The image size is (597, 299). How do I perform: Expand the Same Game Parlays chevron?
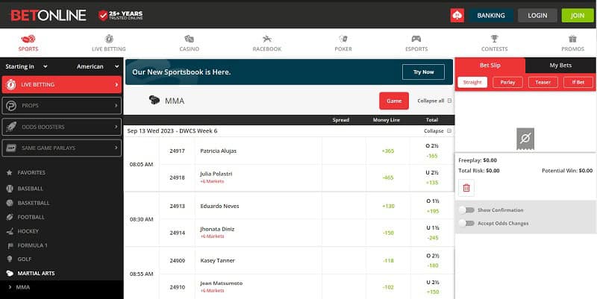(x=116, y=148)
